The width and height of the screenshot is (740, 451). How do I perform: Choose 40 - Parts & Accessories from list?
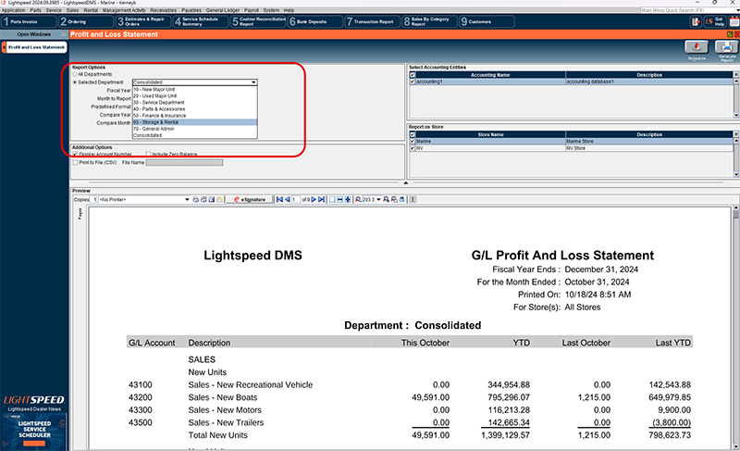point(195,109)
